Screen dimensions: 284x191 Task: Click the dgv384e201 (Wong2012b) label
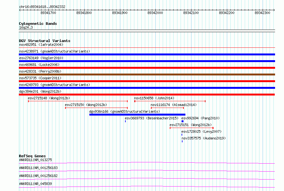[x=40, y=91]
